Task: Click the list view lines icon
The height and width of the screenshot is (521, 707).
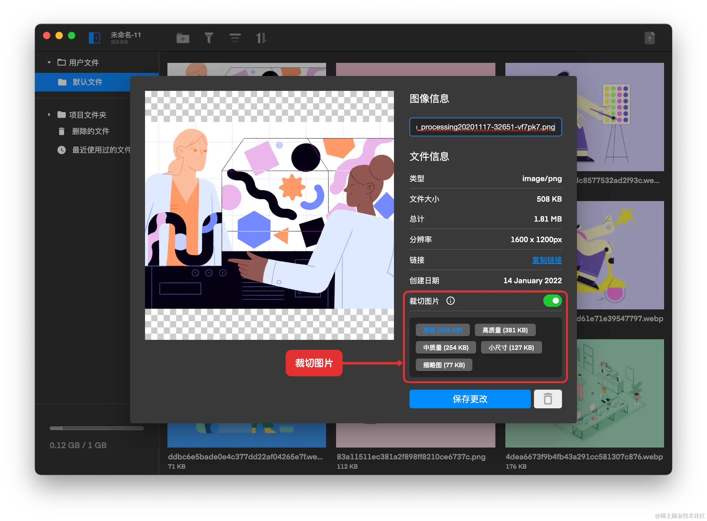Action: 235,38
